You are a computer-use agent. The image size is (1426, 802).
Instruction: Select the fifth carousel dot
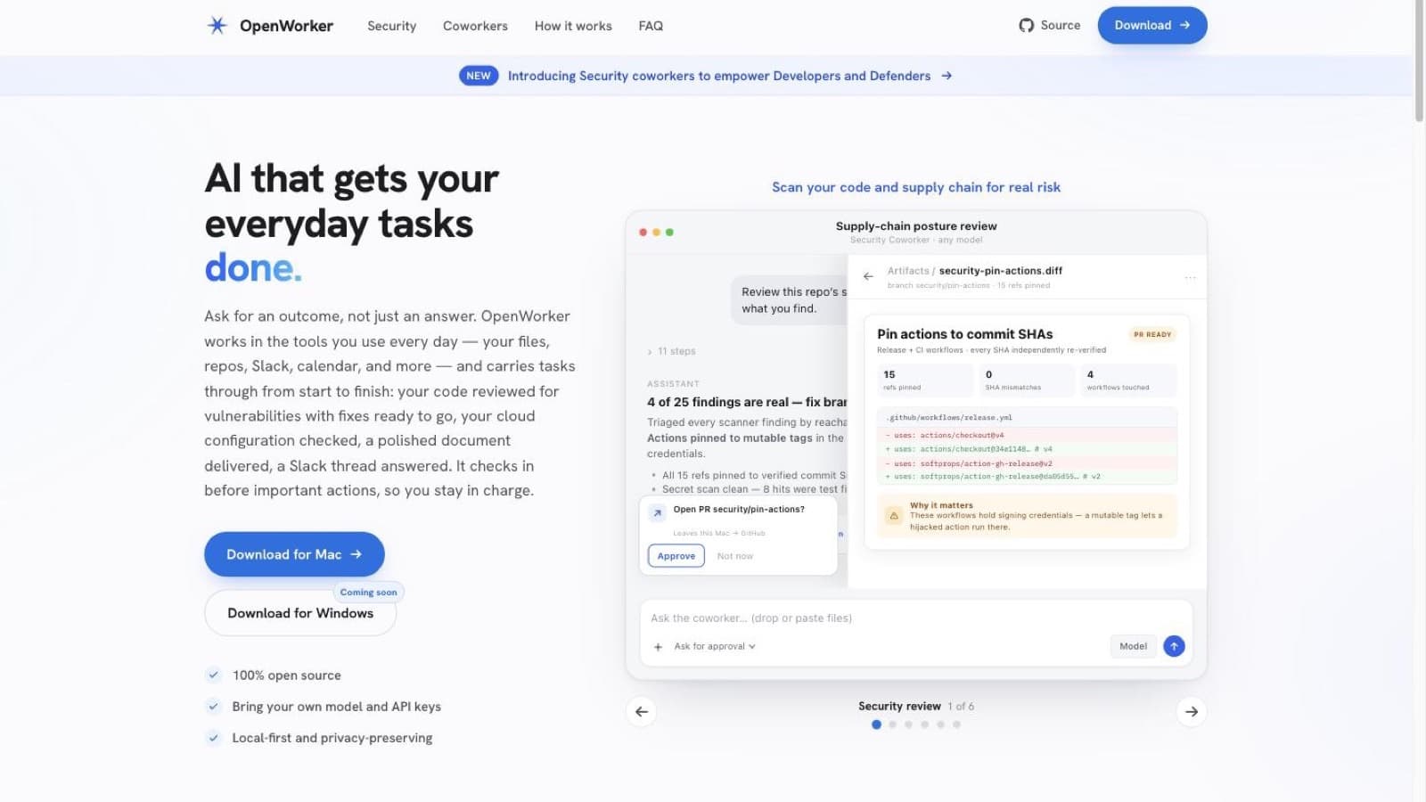coord(940,724)
